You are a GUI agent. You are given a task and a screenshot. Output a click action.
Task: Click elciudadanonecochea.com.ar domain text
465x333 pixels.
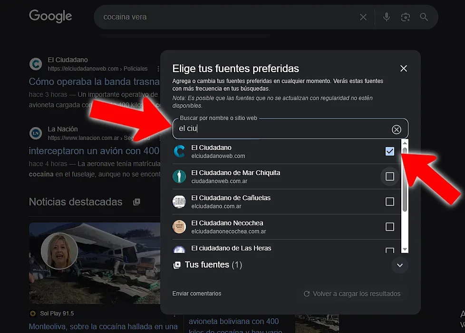coord(229,231)
